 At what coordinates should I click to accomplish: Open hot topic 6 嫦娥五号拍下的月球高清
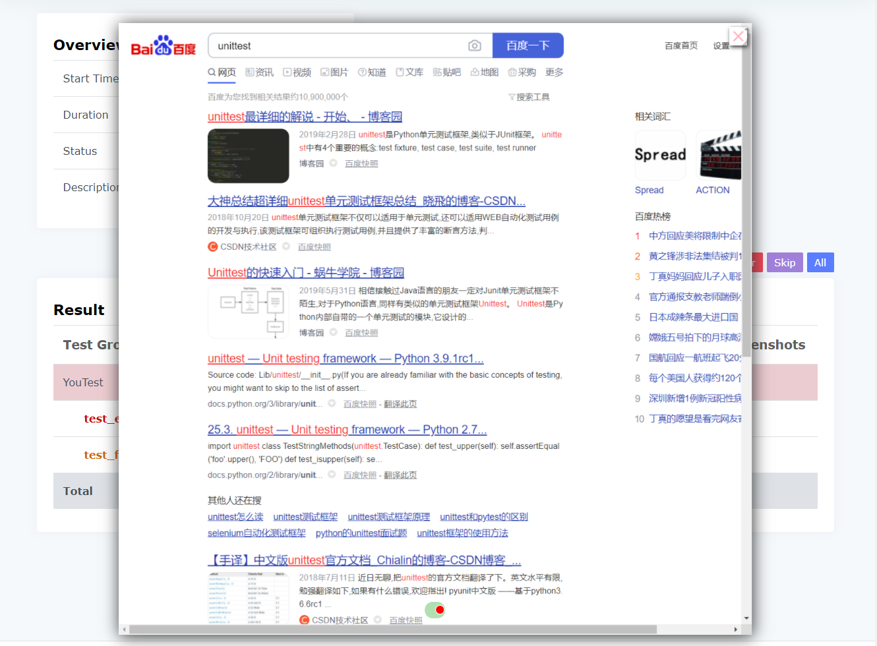point(695,338)
